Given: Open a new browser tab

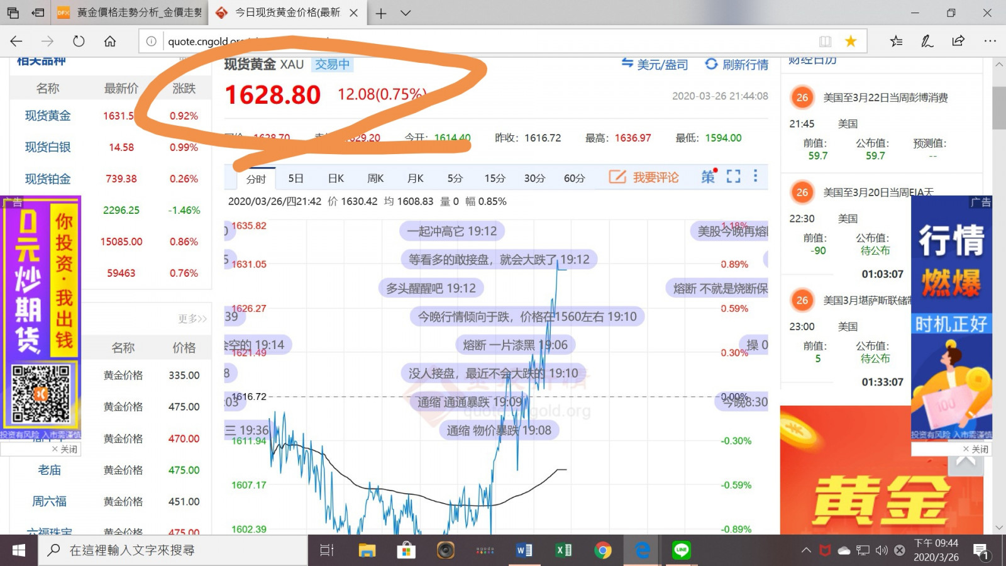Looking at the screenshot, I should click(381, 13).
